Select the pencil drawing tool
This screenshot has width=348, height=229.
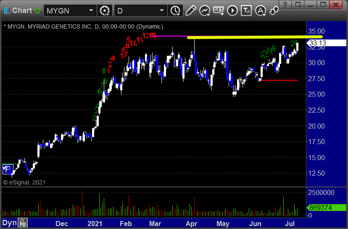tap(190, 11)
